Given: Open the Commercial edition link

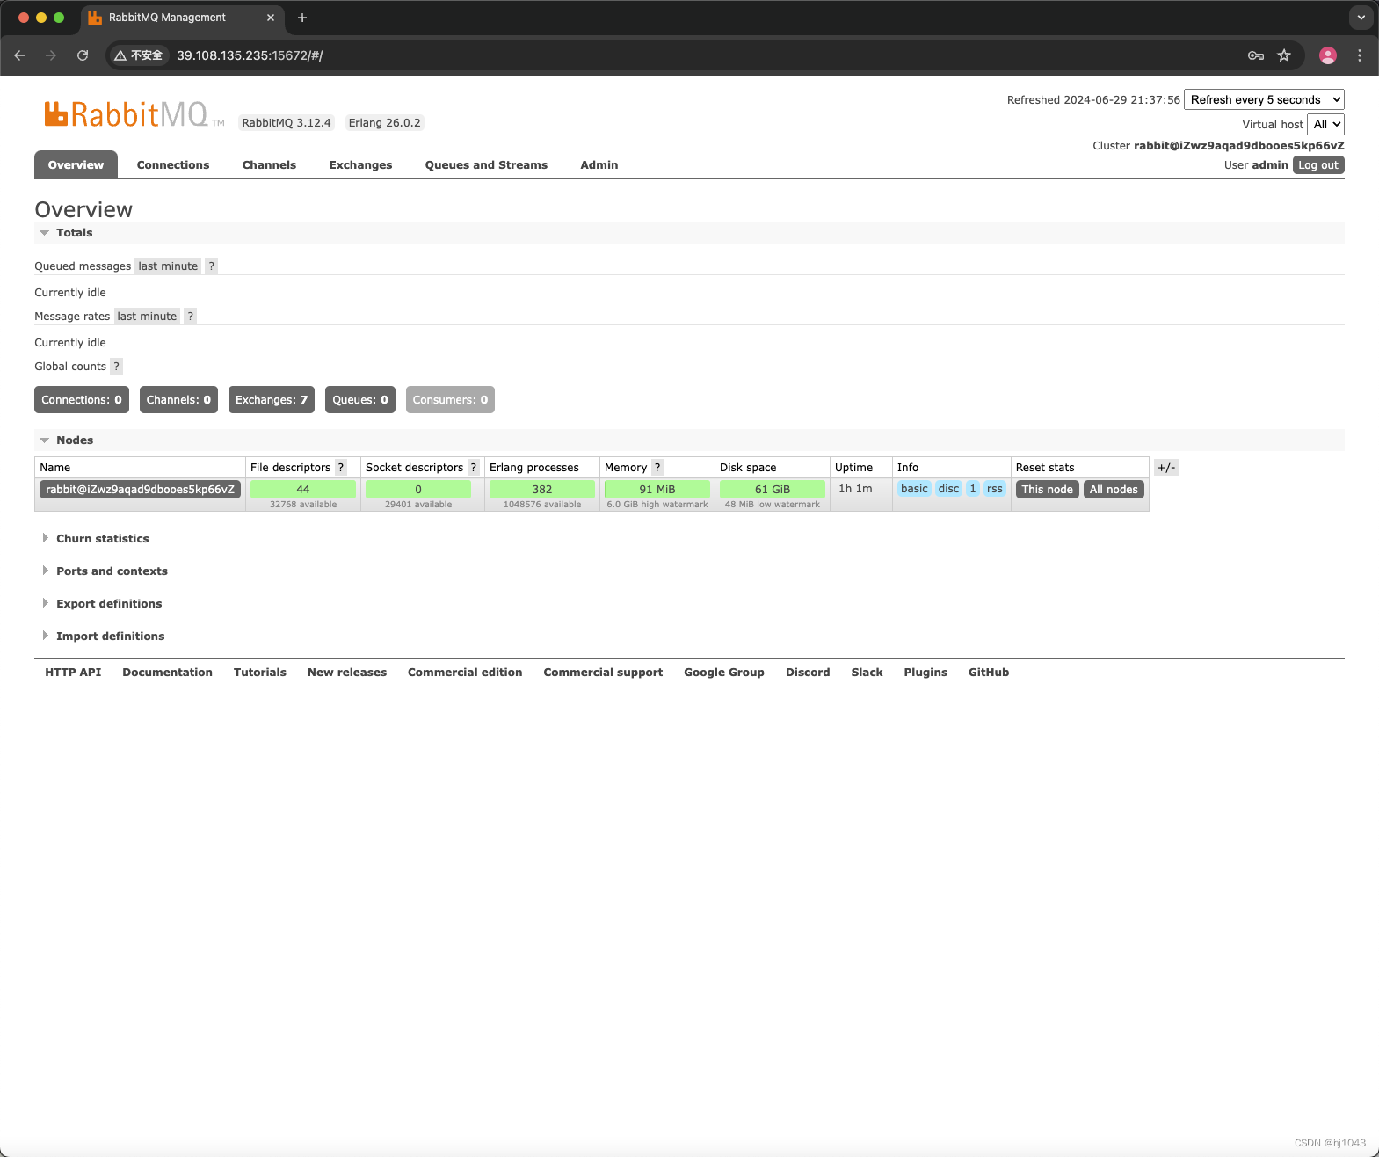Looking at the screenshot, I should [x=465, y=673].
